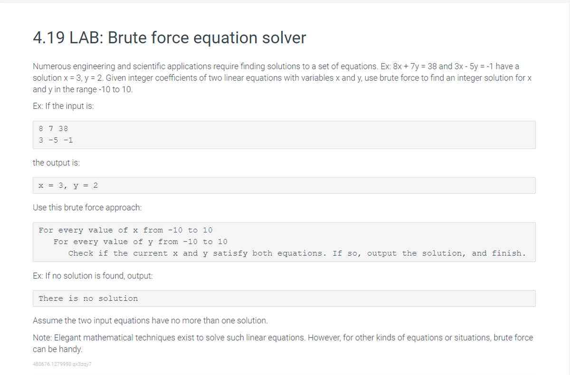Click the '4.19 LAB: Brute force equation solver' heading
The width and height of the screenshot is (570, 375).
click(x=170, y=38)
